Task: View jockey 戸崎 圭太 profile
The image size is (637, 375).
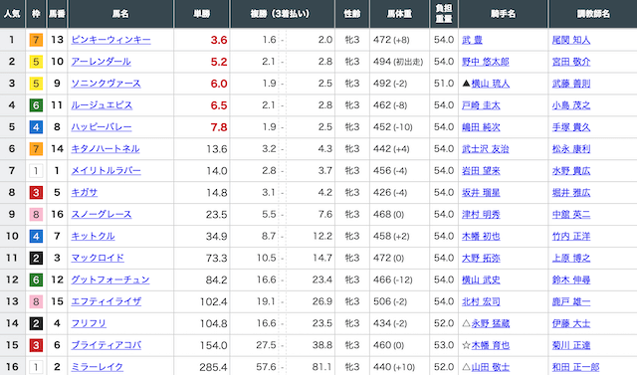Action: click(x=481, y=105)
